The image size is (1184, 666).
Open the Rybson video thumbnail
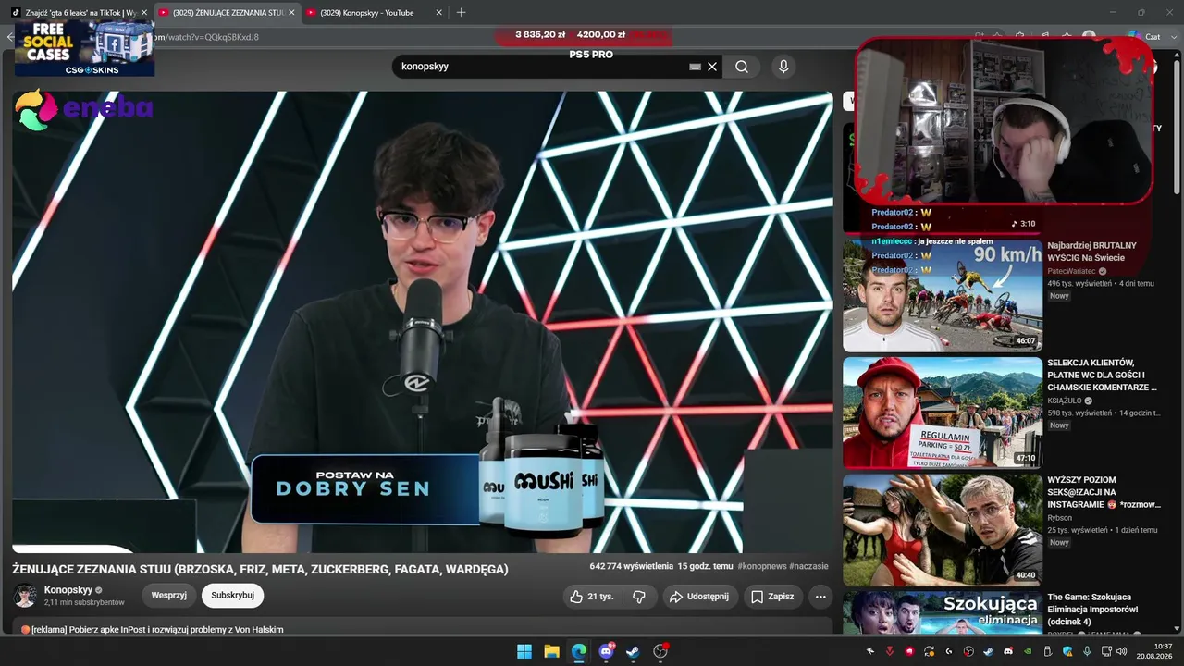[x=943, y=530]
